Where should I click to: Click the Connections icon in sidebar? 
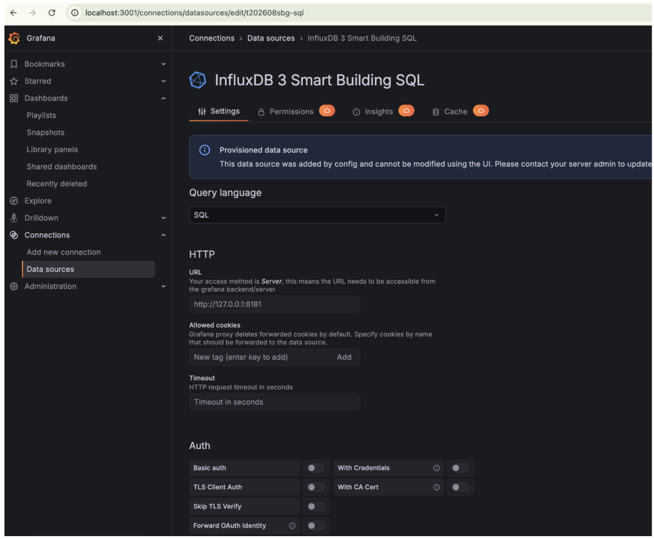click(14, 235)
